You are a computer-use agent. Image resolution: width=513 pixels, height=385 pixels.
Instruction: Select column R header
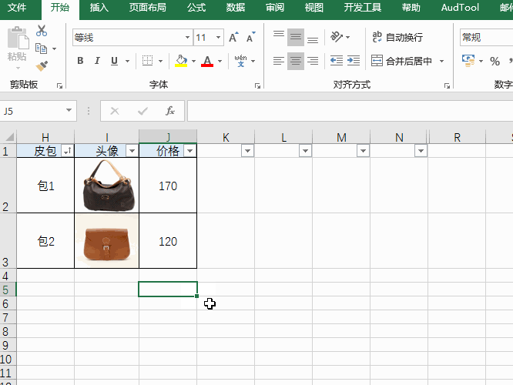(457, 137)
